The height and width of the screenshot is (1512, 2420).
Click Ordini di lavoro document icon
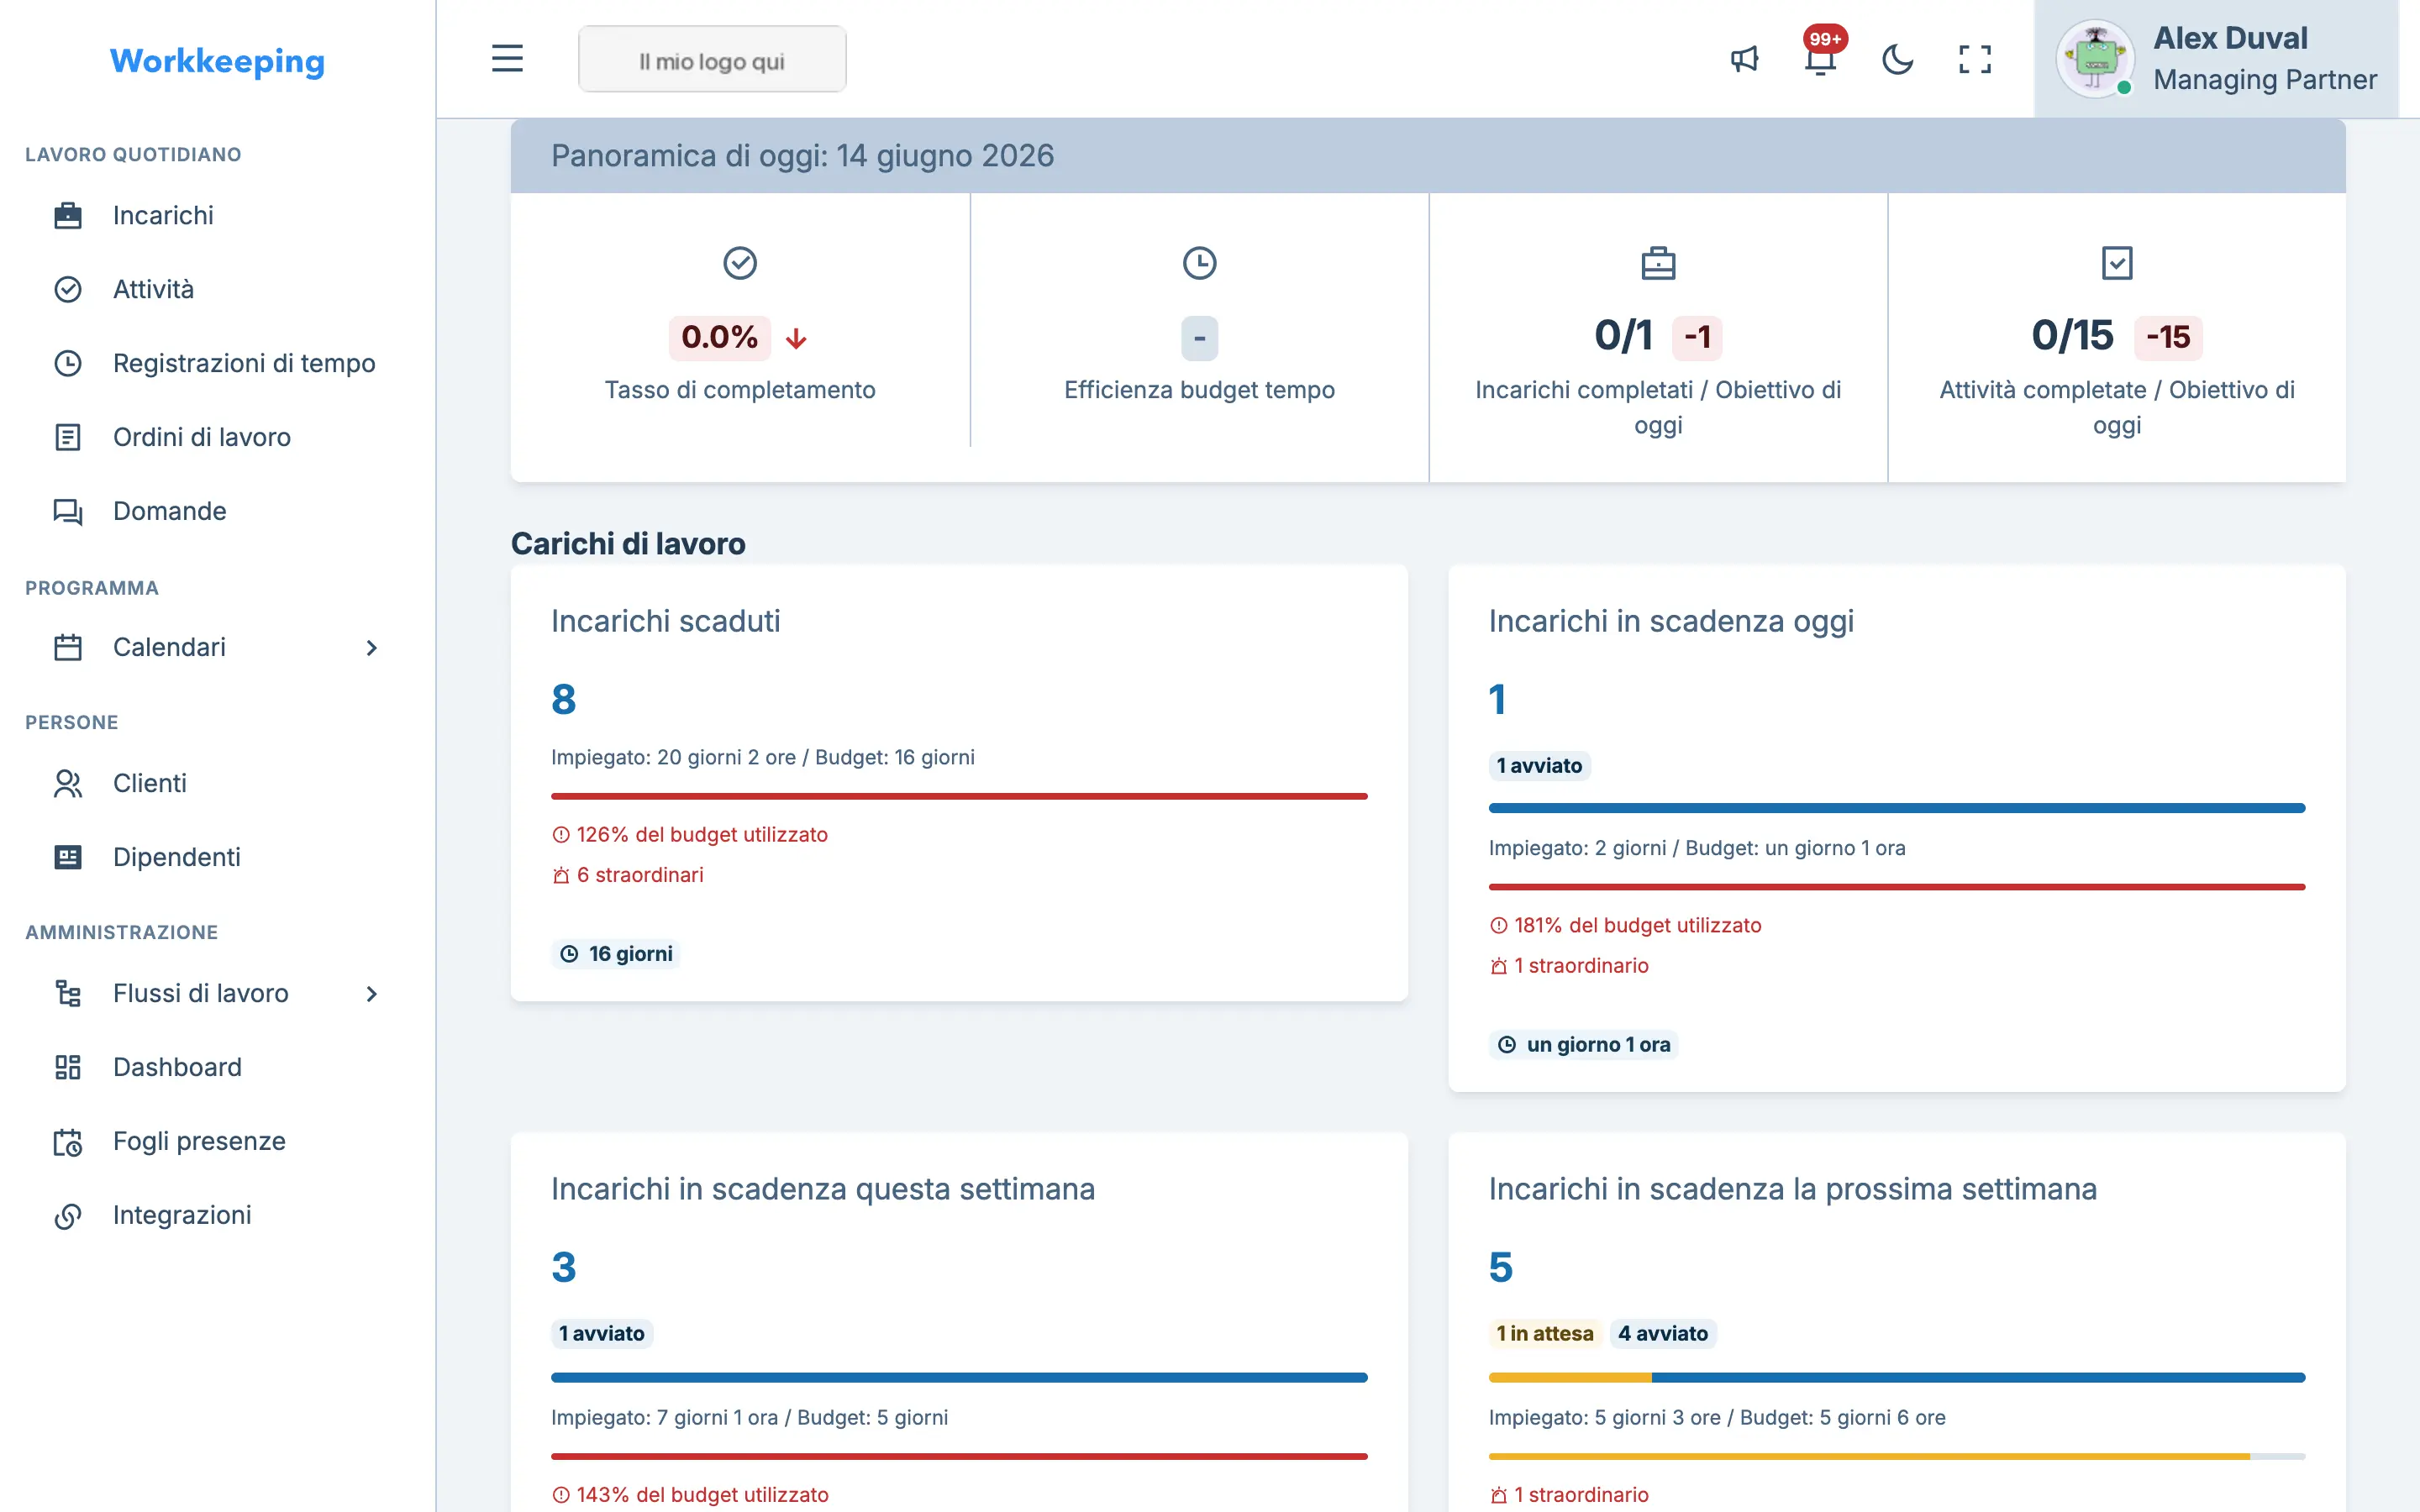tap(67, 437)
